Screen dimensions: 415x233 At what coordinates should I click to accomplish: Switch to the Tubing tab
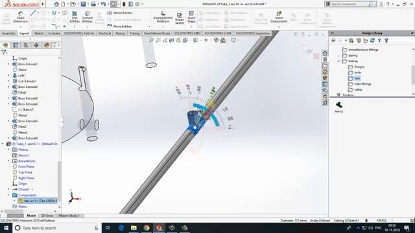[x=134, y=33]
